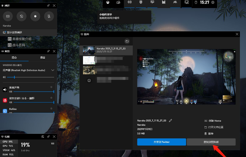
Task: Close the Capture widget
Action: (x=54, y=5)
